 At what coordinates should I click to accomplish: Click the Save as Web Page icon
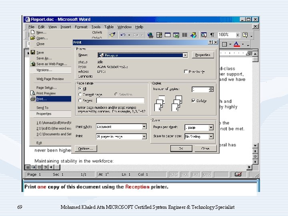coord(33,64)
